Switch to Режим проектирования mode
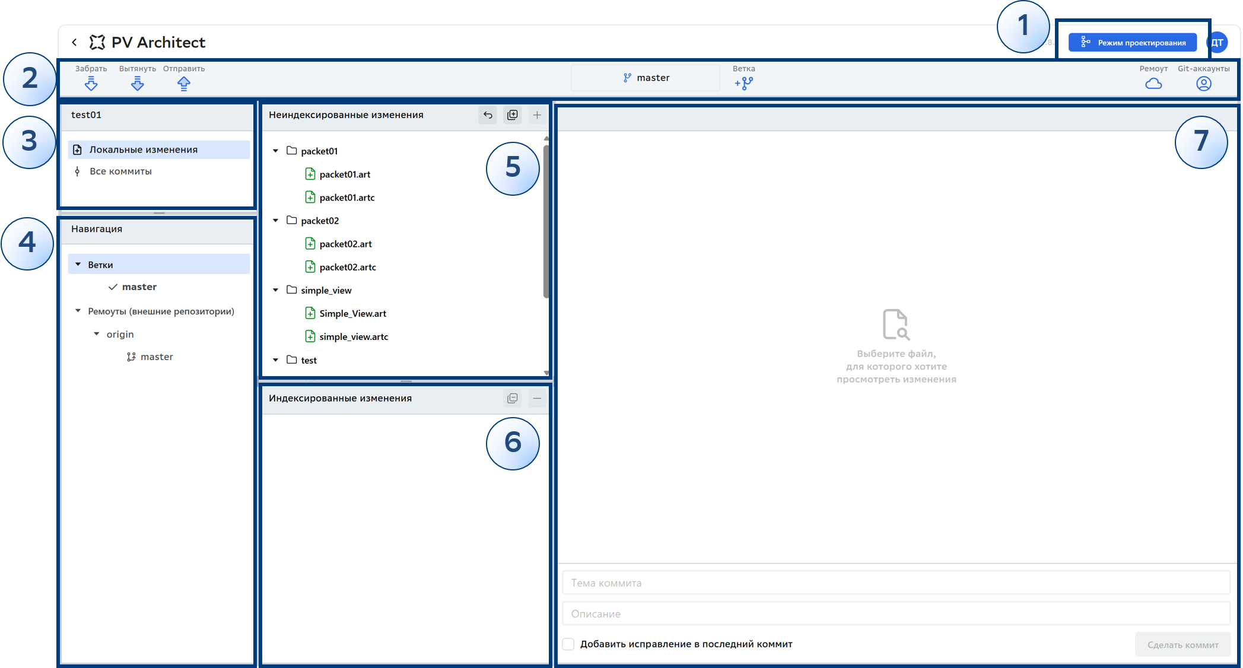 (1133, 43)
